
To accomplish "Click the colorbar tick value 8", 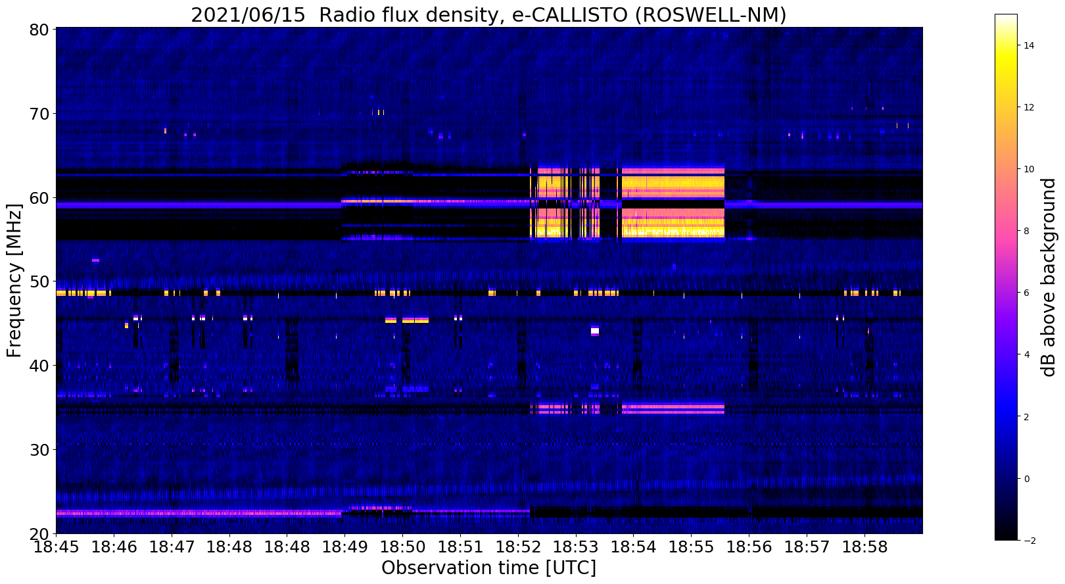I will 1027,231.
